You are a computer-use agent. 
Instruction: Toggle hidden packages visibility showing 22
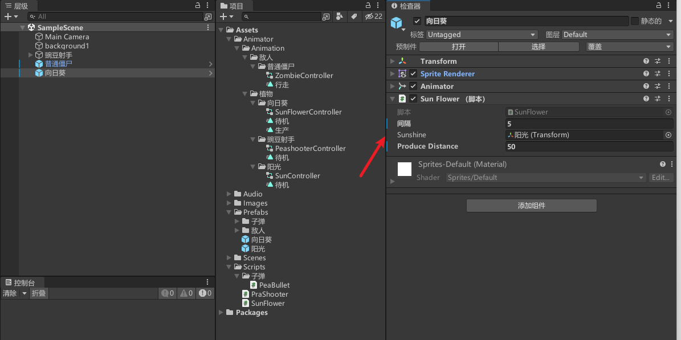(373, 17)
